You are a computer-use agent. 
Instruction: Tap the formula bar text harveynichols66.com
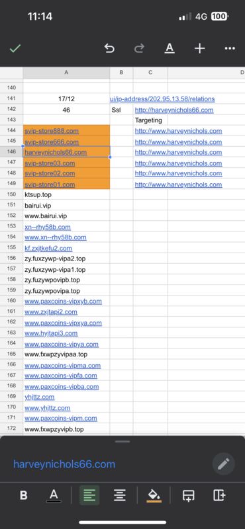(x=64, y=464)
